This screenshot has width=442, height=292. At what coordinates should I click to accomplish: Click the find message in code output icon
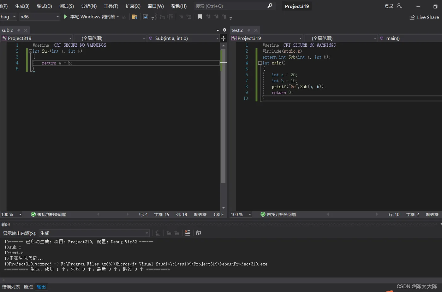(x=158, y=233)
